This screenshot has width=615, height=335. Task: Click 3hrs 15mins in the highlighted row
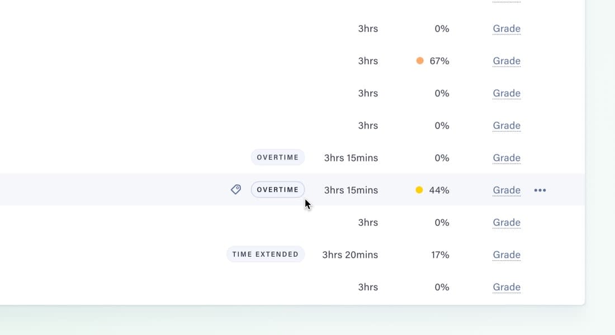(351, 190)
